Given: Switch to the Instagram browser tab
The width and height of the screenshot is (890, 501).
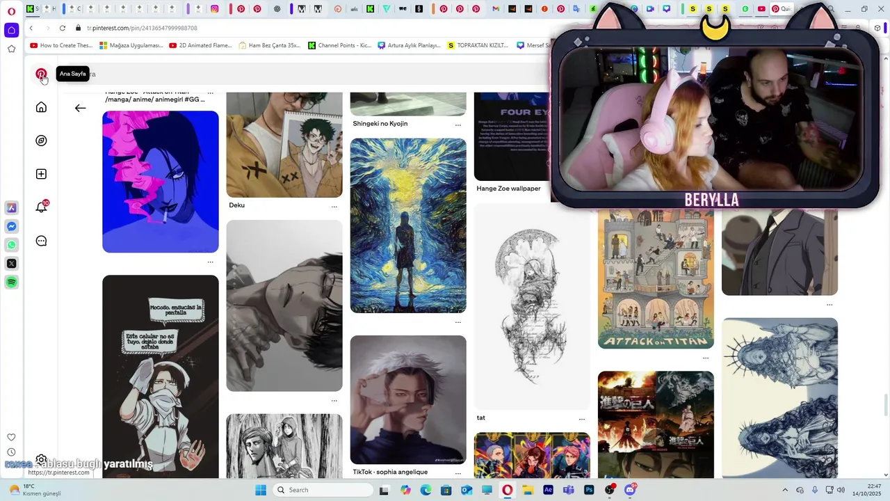Looking at the screenshot, I should click(x=215, y=9).
